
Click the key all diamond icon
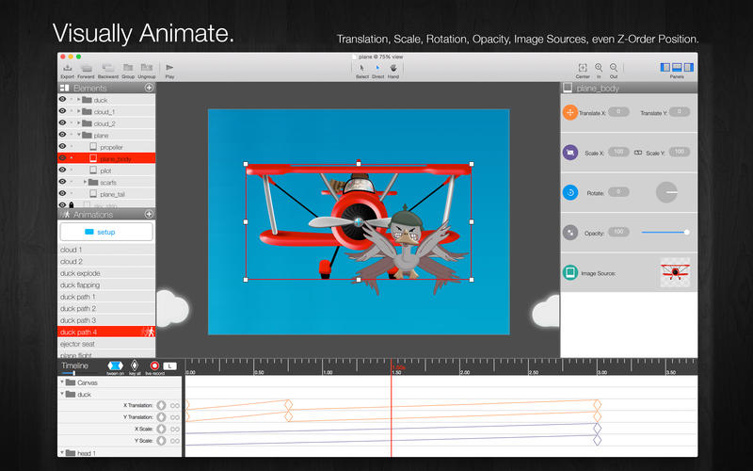click(135, 365)
